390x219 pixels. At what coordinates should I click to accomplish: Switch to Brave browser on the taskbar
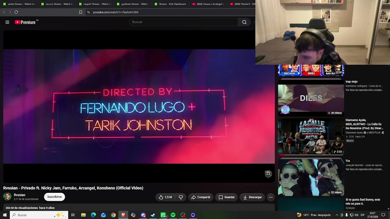pos(123,215)
